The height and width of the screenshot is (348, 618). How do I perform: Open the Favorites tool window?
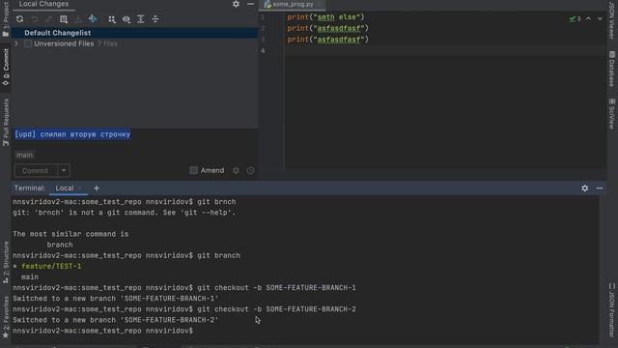click(x=6, y=318)
